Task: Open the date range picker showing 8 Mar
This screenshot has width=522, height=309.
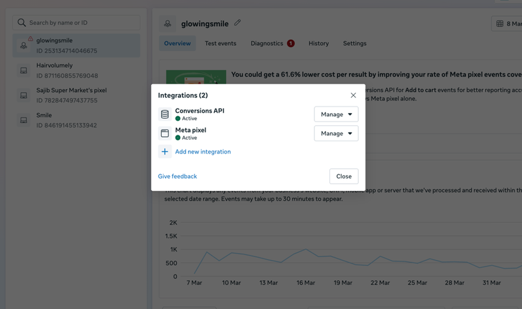Action: pyautogui.click(x=507, y=24)
